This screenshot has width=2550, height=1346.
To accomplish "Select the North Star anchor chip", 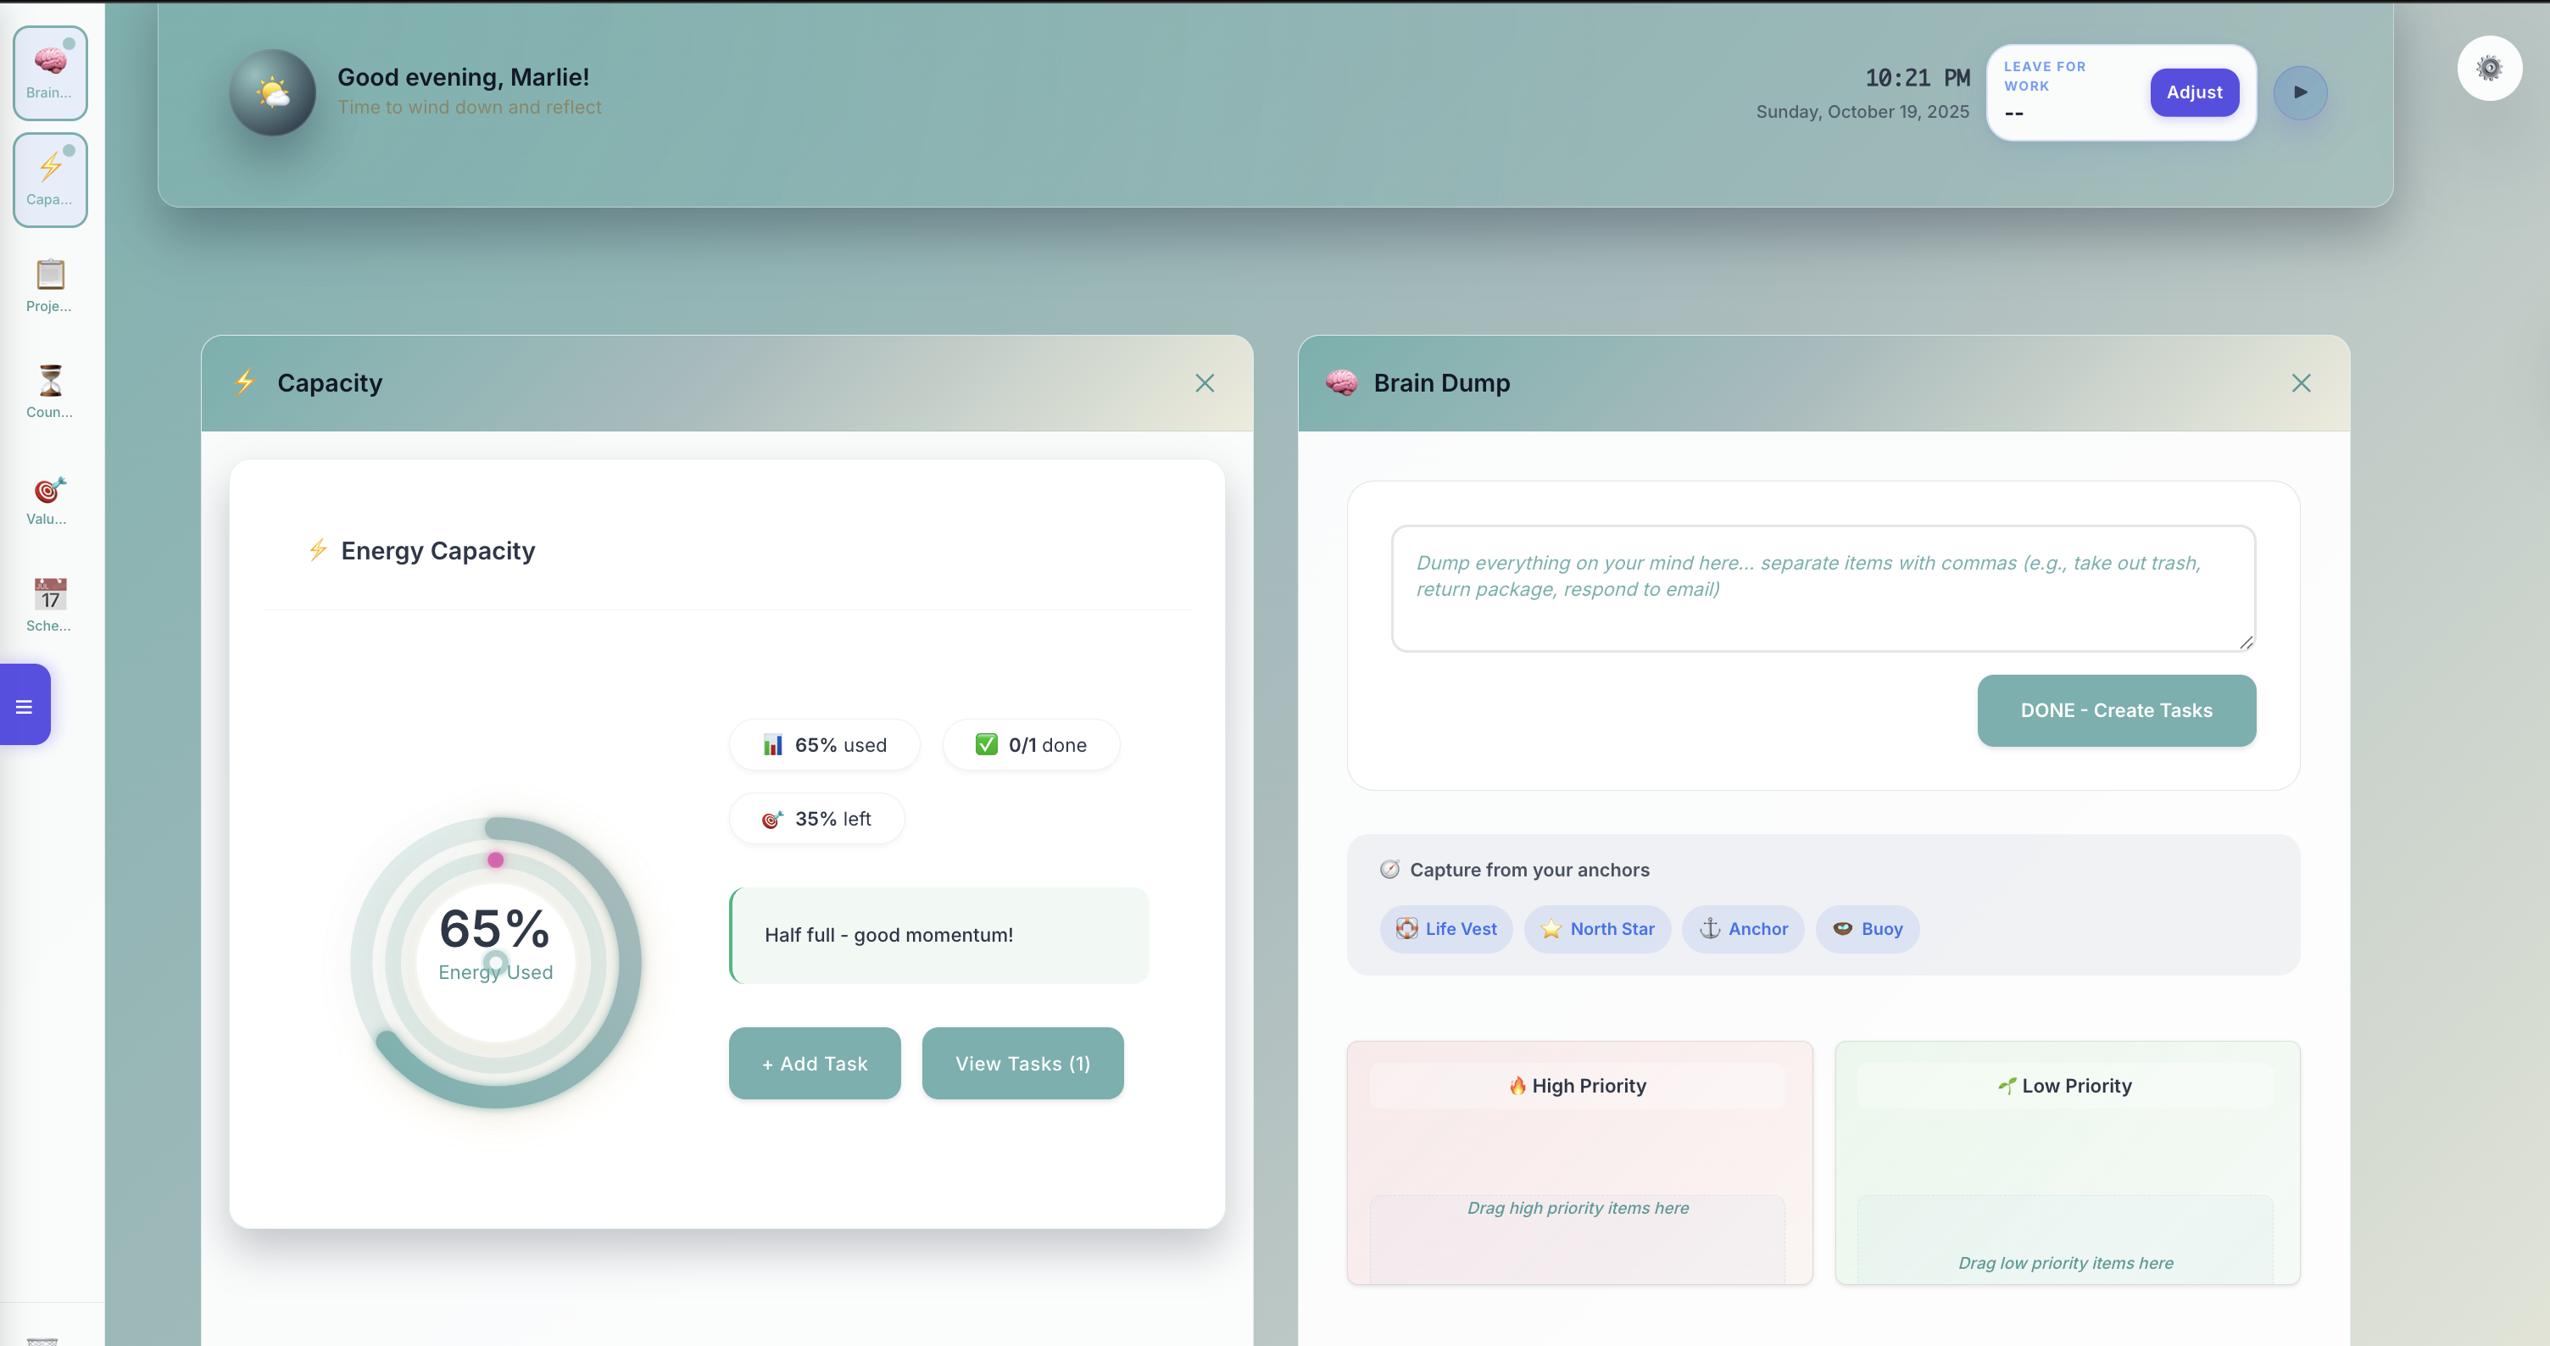I will [1597, 928].
